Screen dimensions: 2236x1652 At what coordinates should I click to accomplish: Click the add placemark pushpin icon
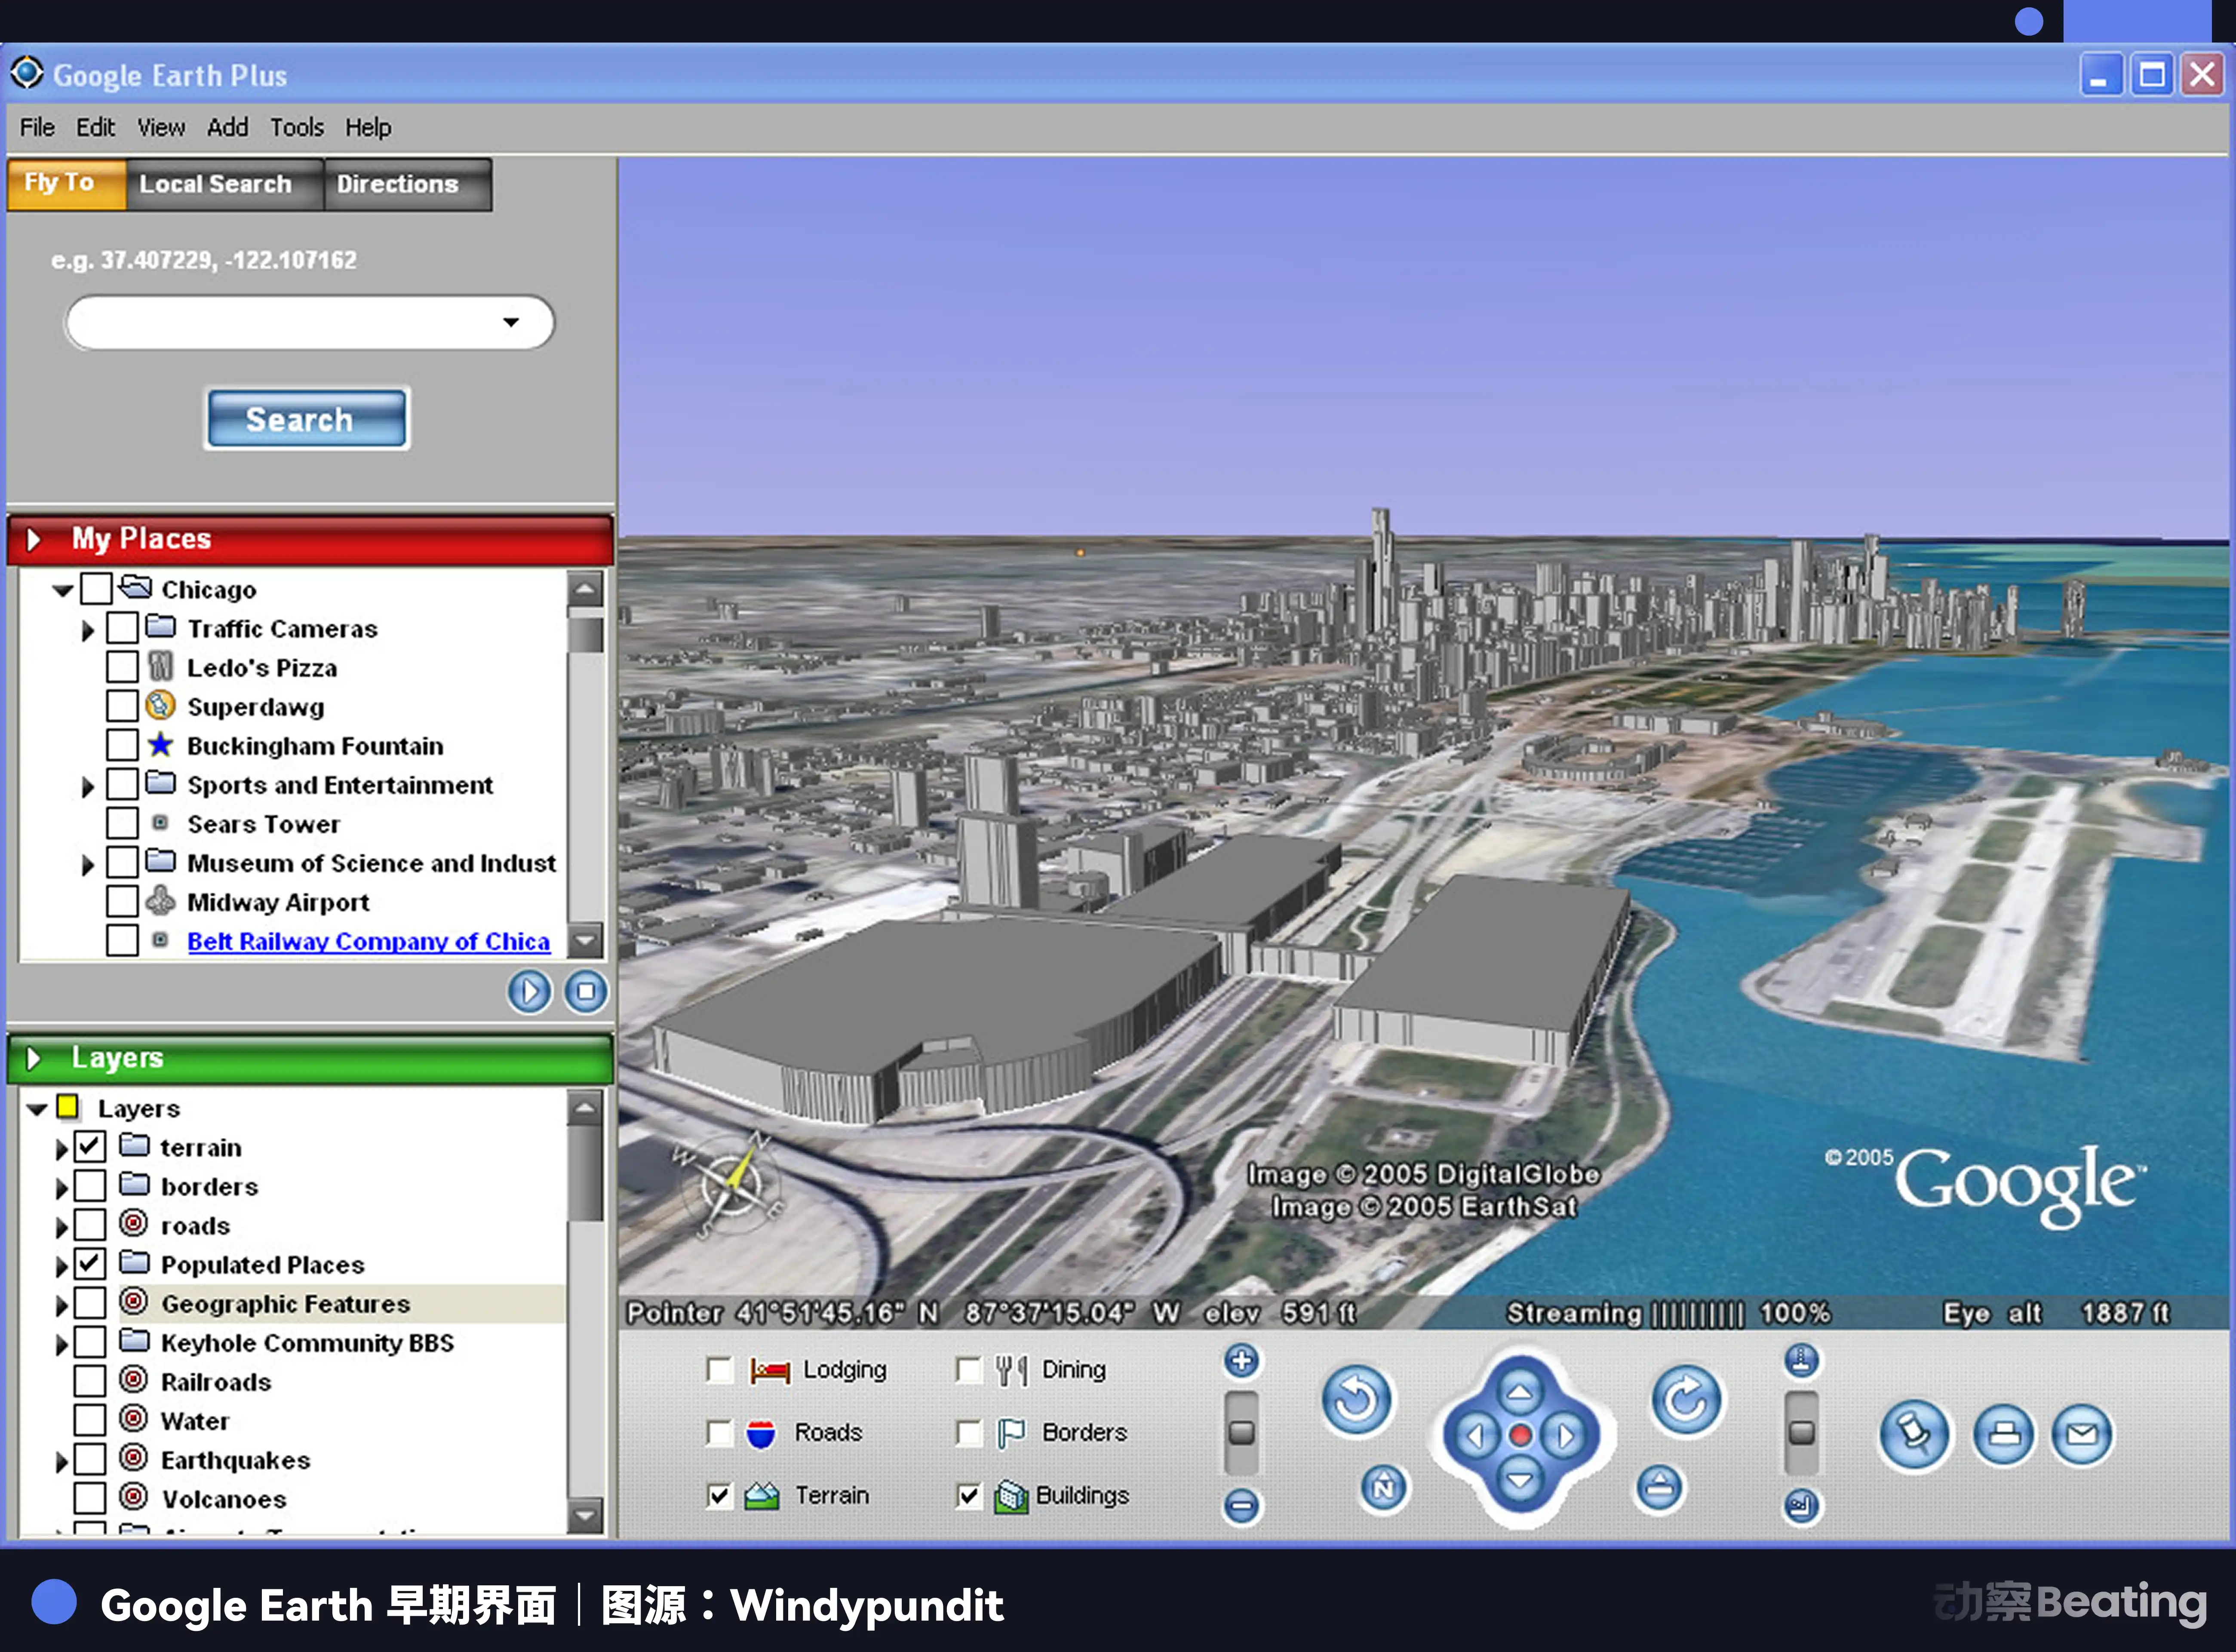(x=1914, y=1434)
